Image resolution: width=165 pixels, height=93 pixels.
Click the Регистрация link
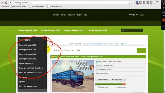(x=133, y=15)
